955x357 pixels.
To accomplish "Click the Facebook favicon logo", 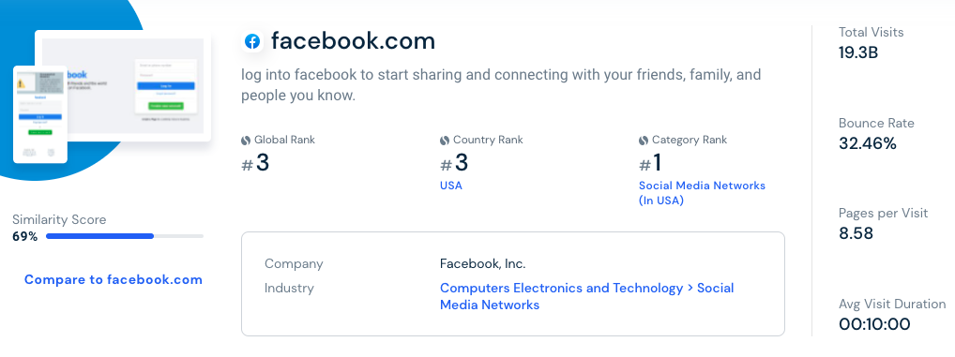I will (252, 41).
